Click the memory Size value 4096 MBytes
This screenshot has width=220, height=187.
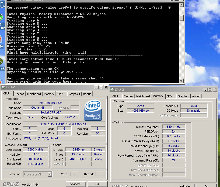[x=140, y=111]
